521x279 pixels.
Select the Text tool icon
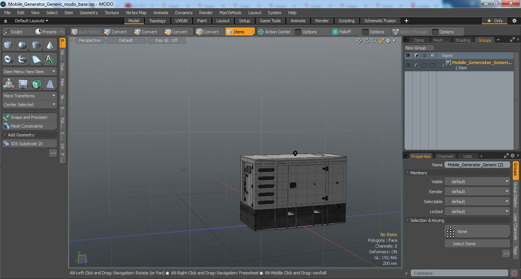coord(50,59)
